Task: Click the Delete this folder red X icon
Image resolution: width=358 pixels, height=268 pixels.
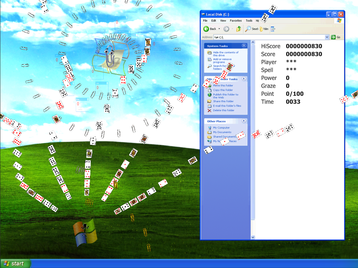Action: pyautogui.click(x=209, y=111)
